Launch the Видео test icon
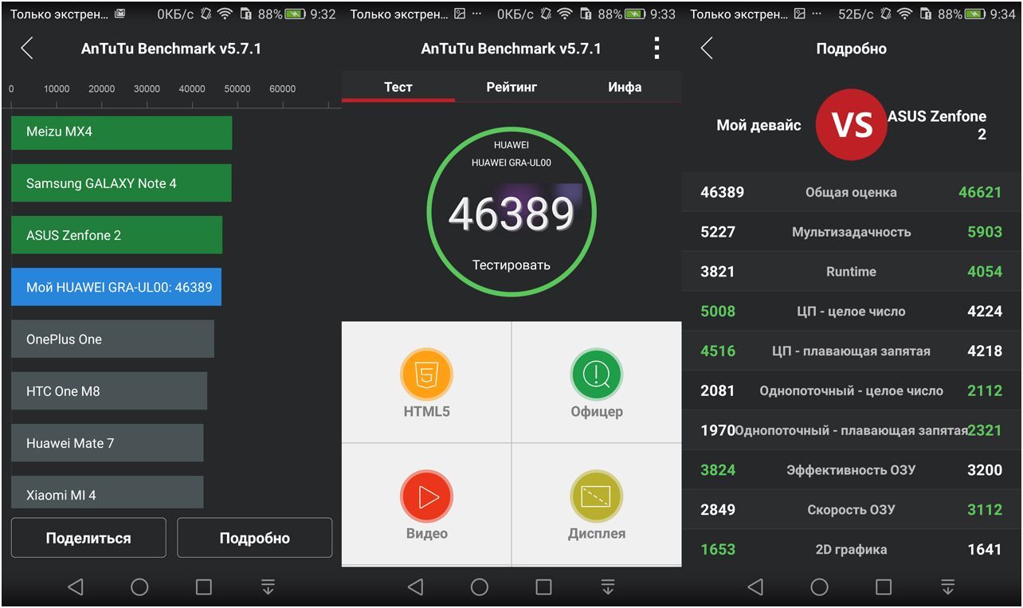The image size is (1023, 608). (426, 496)
